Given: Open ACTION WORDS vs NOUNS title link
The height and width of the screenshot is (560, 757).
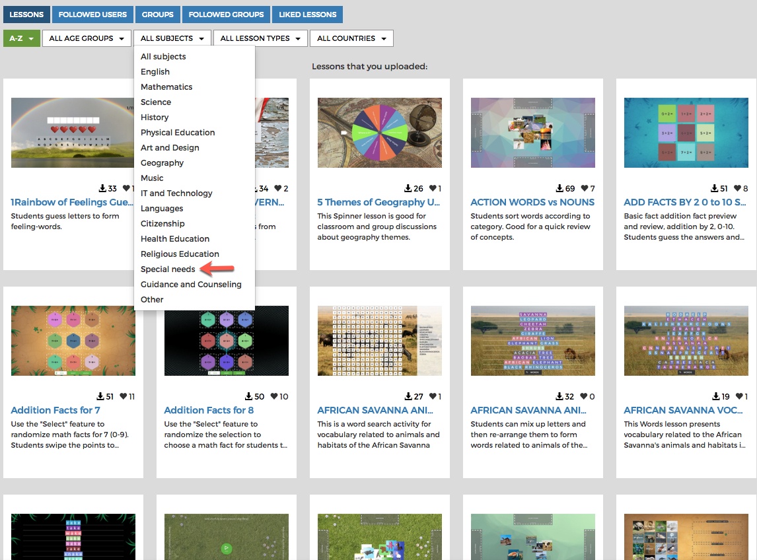Looking at the screenshot, I should (x=532, y=202).
